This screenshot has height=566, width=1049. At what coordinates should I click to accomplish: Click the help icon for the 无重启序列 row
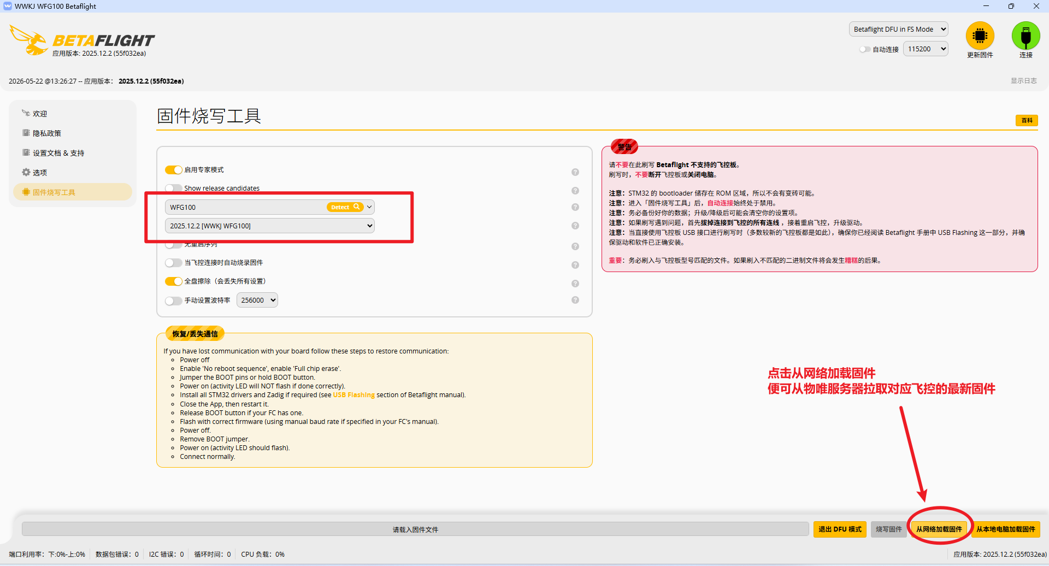coord(575,246)
